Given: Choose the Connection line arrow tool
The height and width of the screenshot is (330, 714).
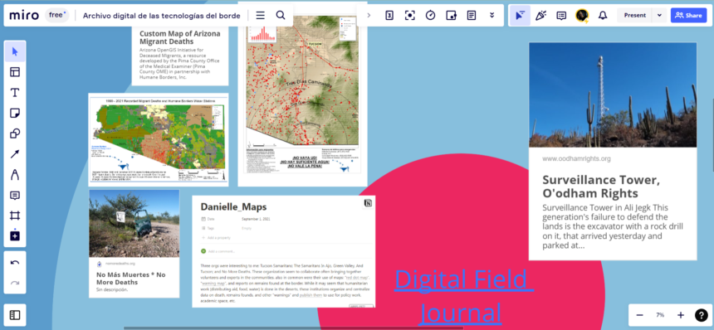Looking at the screenshot, I should [15, 154].
